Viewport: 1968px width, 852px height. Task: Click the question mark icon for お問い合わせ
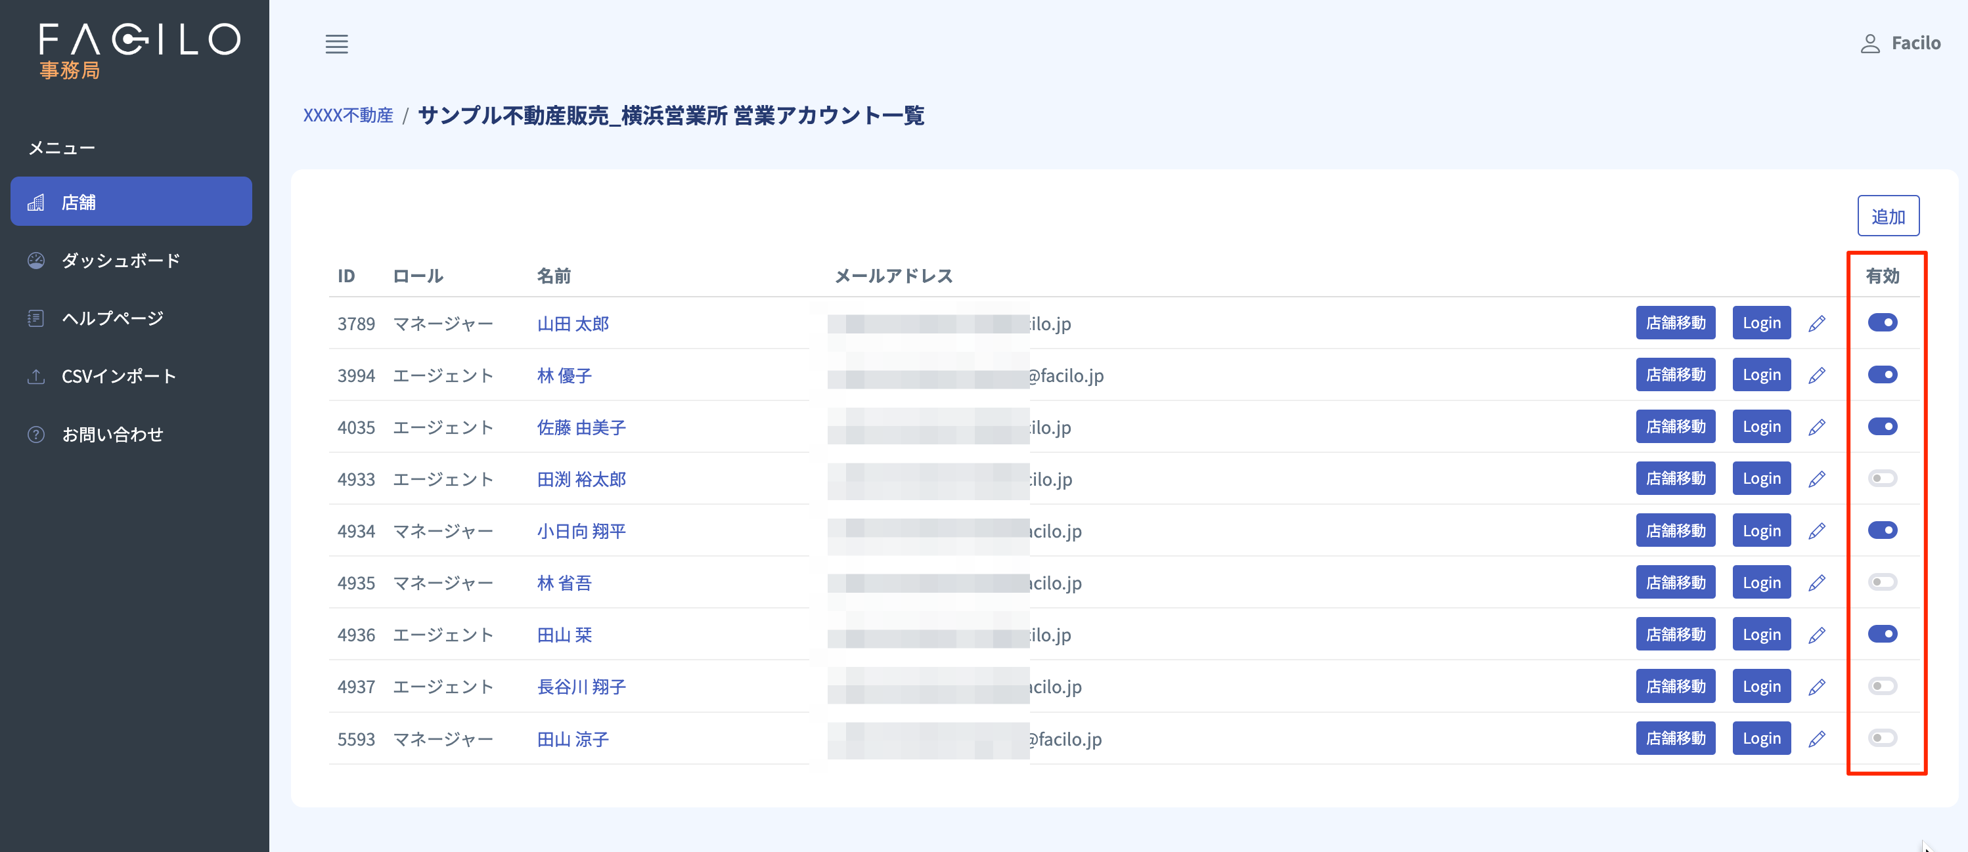(36, 435)
